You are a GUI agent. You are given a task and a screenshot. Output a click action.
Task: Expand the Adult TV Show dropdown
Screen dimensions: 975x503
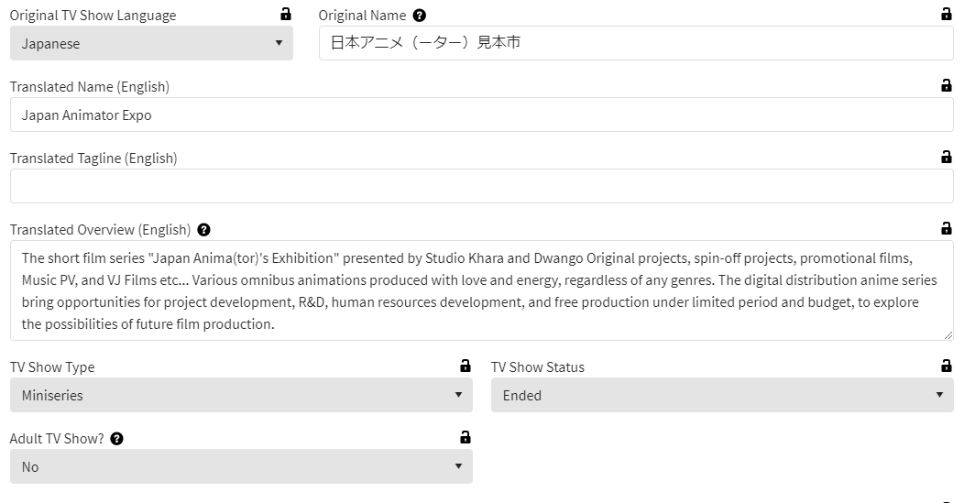coord(241,466)
